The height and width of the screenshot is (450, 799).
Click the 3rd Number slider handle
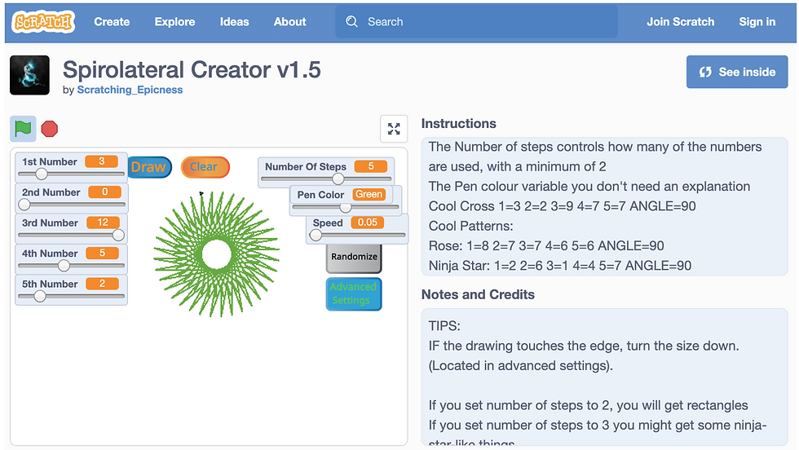click(119, 235)
